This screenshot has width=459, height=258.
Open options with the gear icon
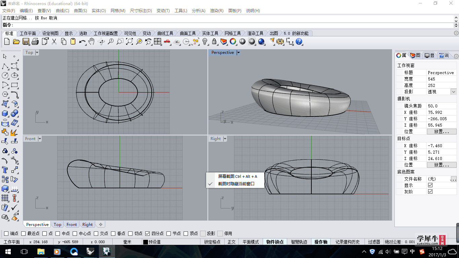tap(280, 42)
